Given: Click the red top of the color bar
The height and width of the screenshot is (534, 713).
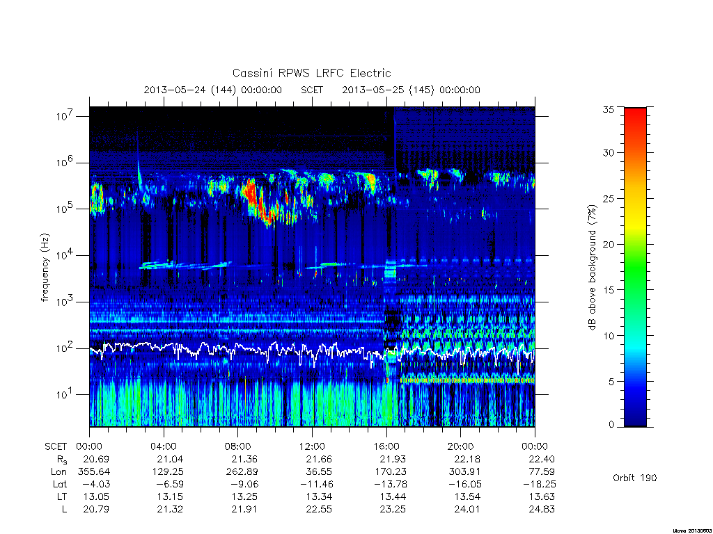Looking at the screenshot, I should 635,119.
